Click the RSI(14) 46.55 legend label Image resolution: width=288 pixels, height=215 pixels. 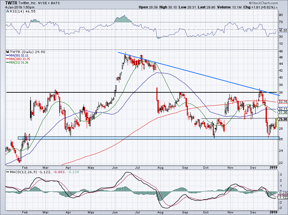(23, 12)
